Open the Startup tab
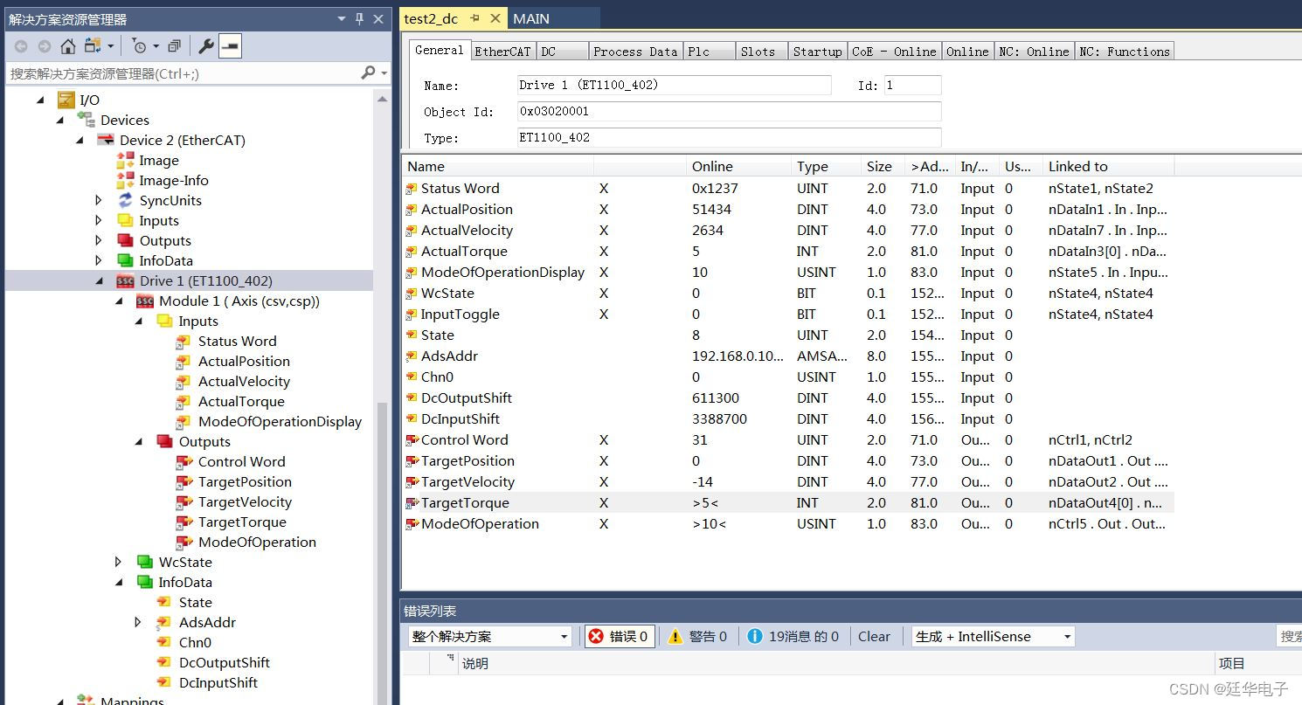Viewport: 1302px width, 705px height. click(x=817, y=52)
